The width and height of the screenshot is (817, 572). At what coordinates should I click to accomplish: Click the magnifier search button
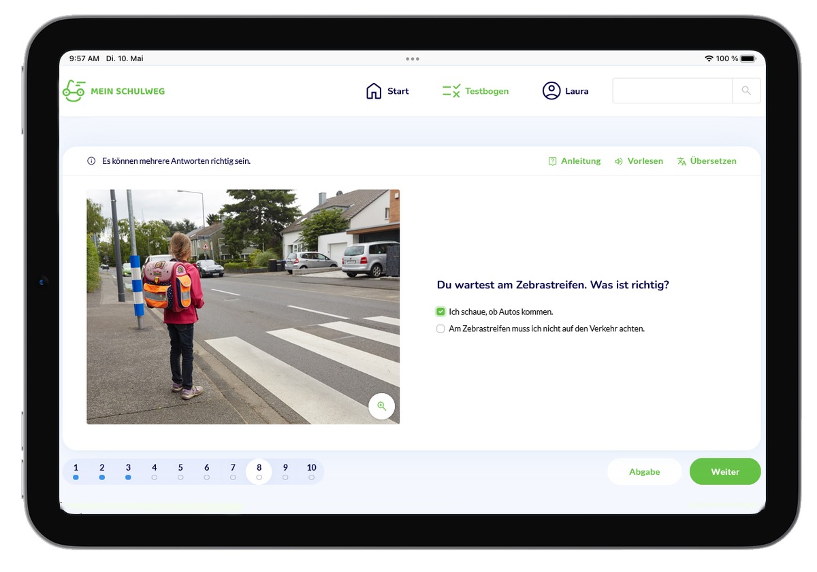click(746, 90)
